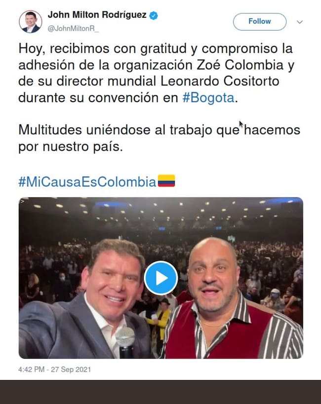Click the words Zoé Colombia in tweet

click(x=240, y=65)
